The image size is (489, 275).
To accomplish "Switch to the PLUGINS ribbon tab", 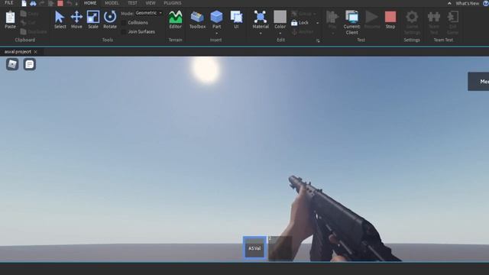I will click(x=173, y=3).
